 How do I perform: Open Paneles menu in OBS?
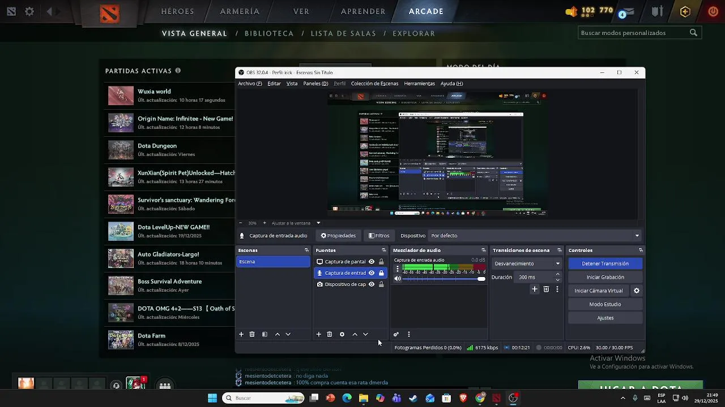pos(315,84)
